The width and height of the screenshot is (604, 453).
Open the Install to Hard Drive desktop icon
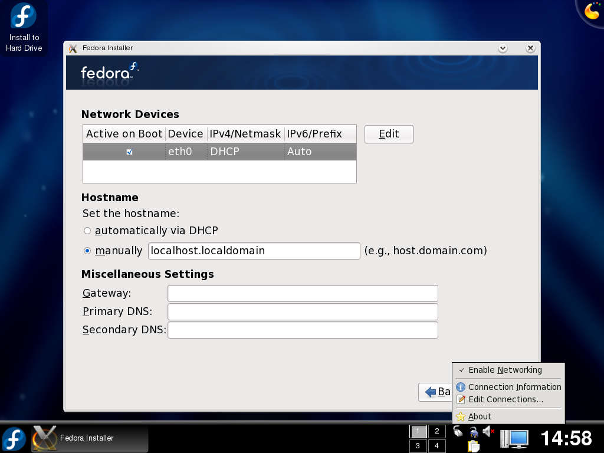pos(24,28)
